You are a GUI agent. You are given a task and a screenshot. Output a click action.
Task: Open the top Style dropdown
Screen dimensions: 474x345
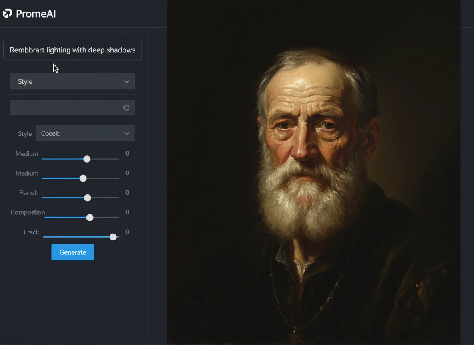point(72,81)
